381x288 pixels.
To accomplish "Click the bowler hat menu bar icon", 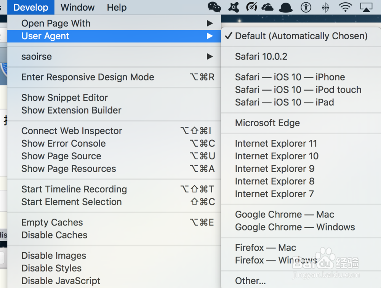I will [x=286, y=7].
